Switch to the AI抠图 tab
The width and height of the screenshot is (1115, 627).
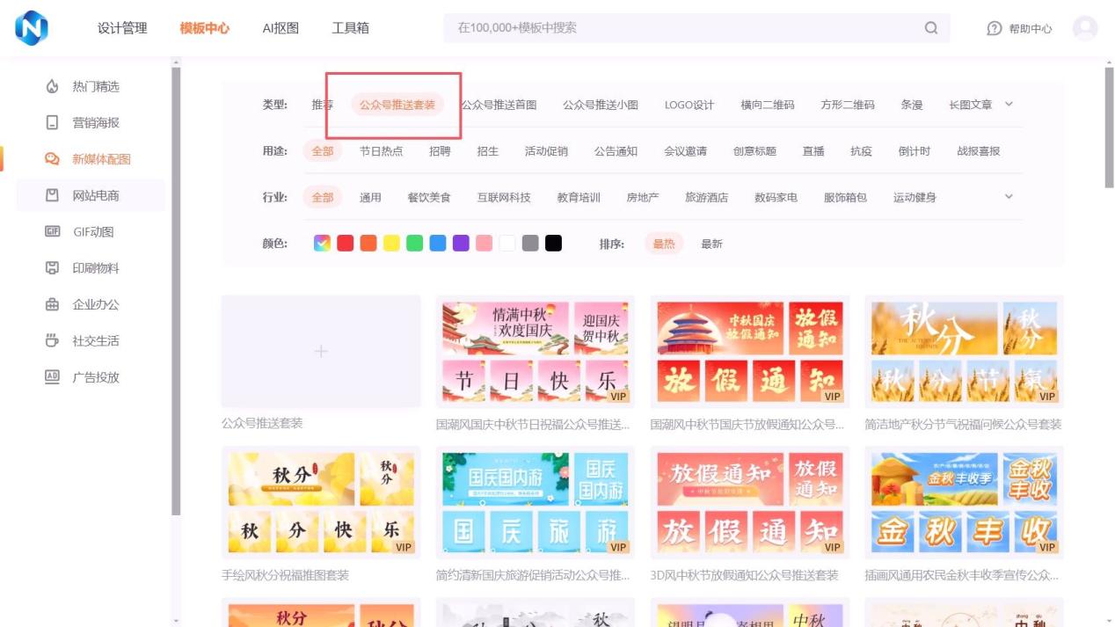tap(281, 28)
